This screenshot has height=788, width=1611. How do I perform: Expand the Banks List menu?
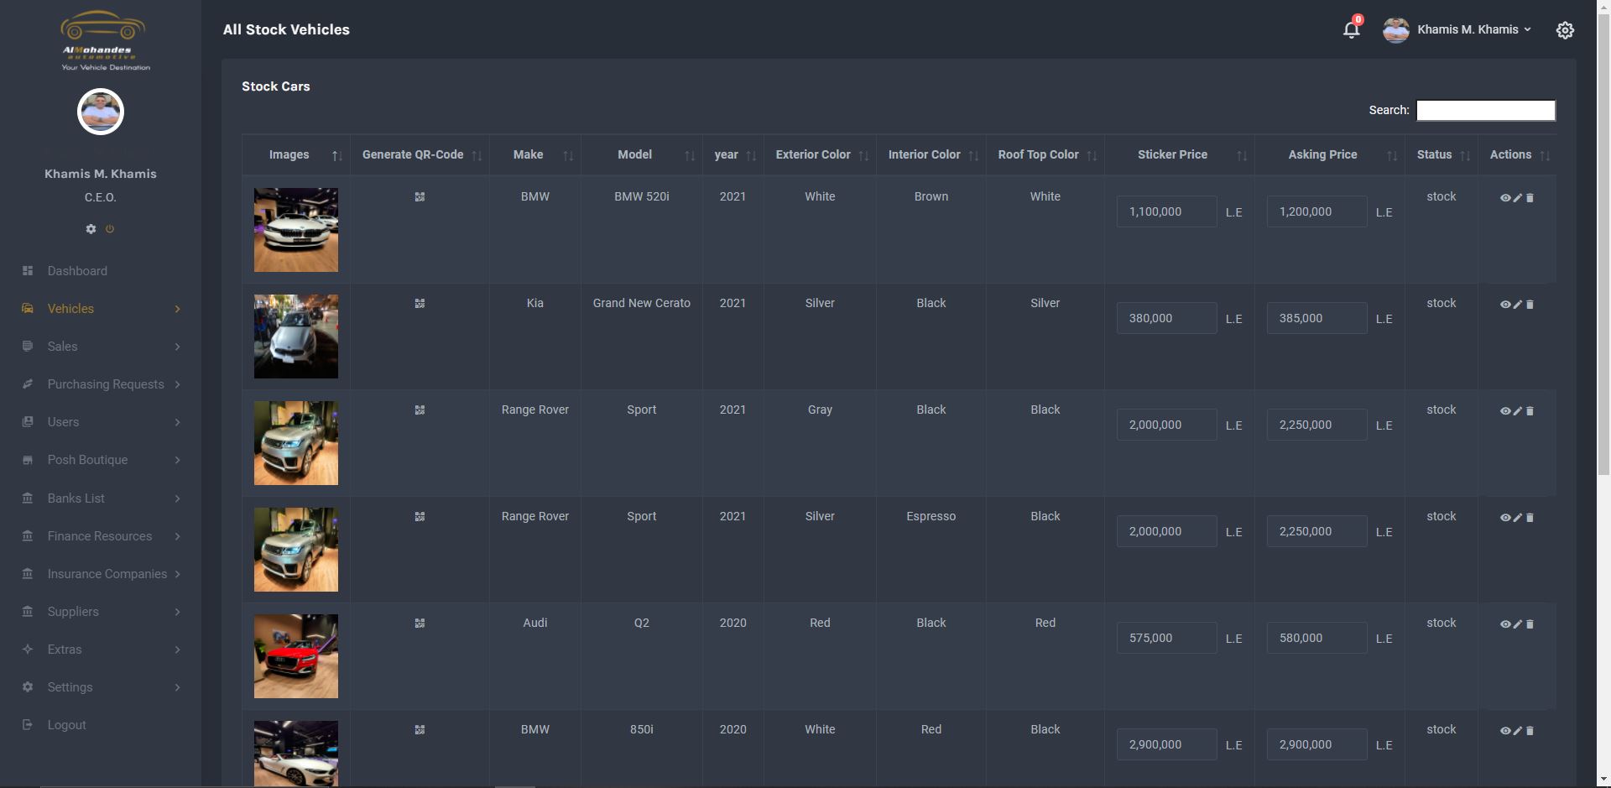[x=101, y=498]
